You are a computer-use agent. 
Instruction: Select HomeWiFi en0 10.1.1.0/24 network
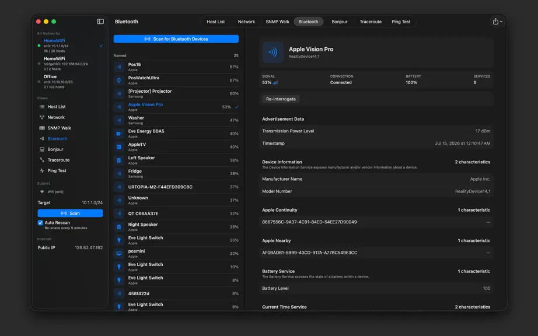point(70,45)
